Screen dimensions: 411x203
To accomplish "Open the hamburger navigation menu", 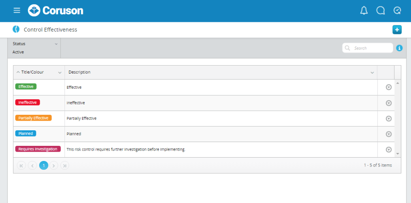I will [x=17, y=11].
